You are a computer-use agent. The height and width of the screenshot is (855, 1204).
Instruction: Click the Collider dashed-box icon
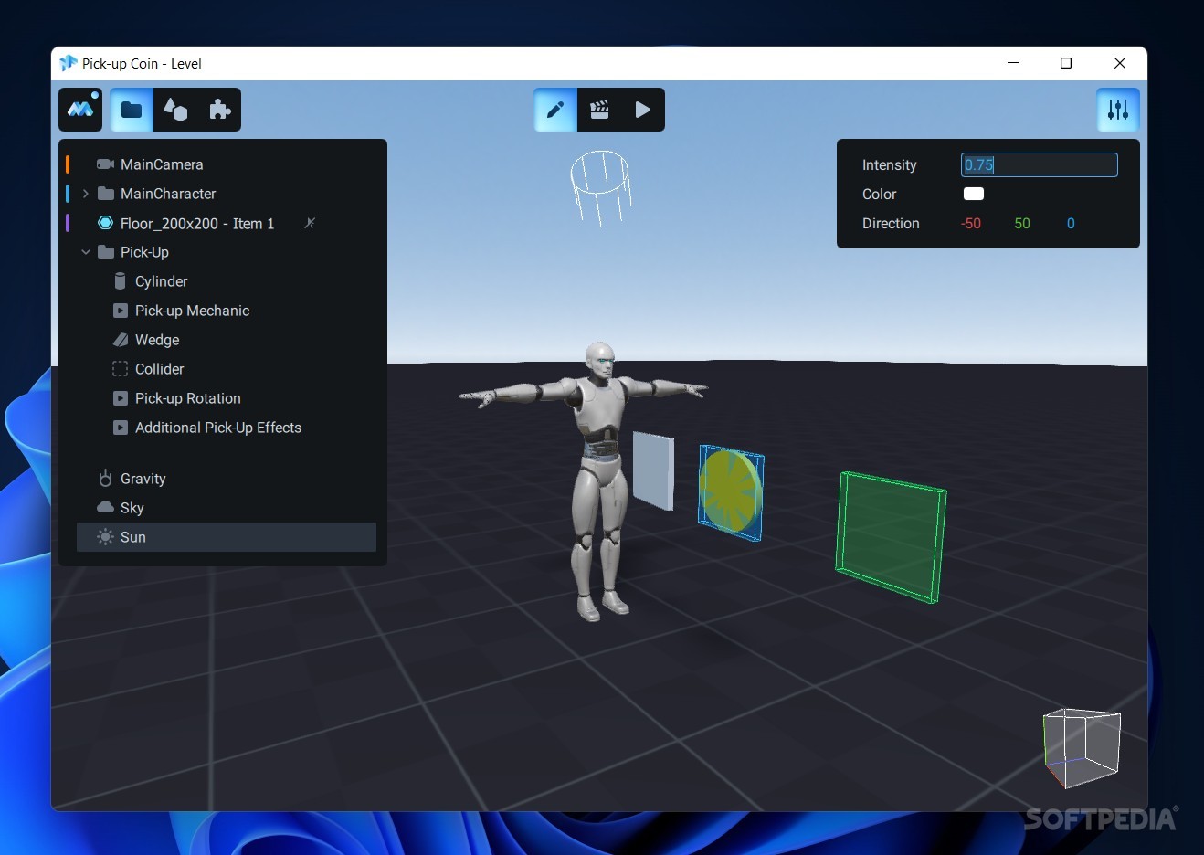[x=120, y=369]
